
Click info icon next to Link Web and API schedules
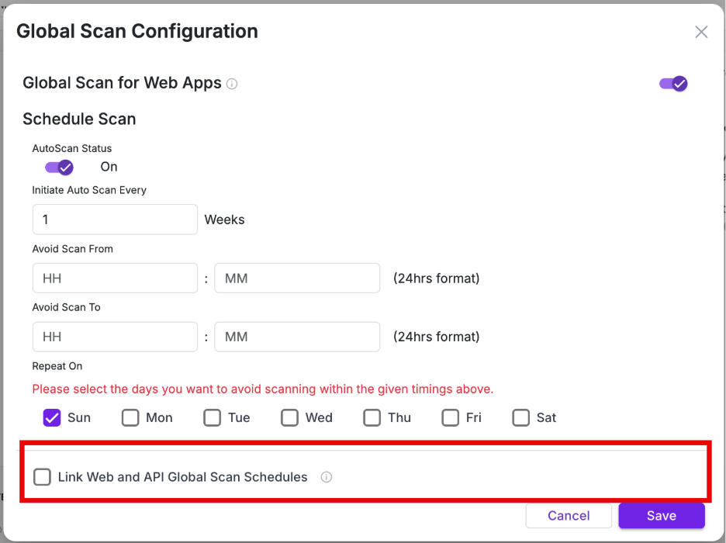327,477
